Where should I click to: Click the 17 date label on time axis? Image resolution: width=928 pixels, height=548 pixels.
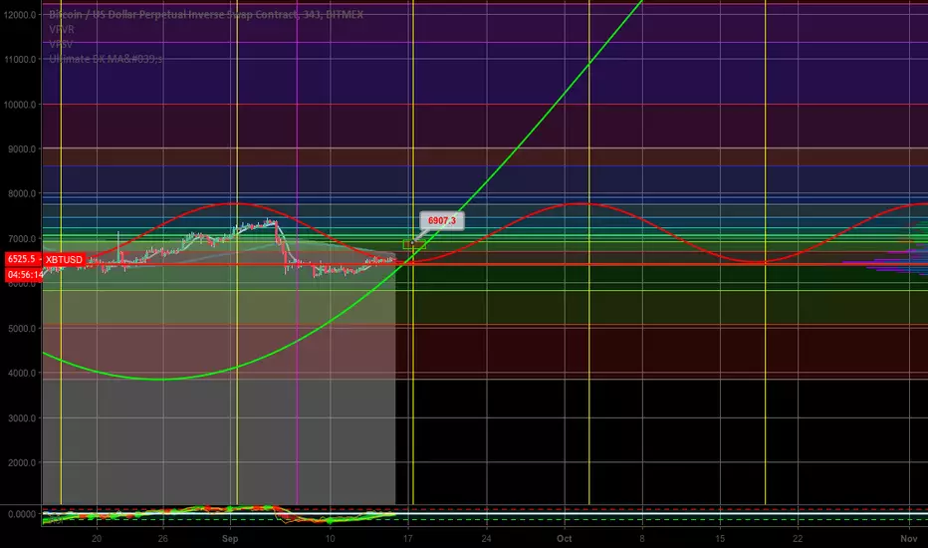click(408, 538)
